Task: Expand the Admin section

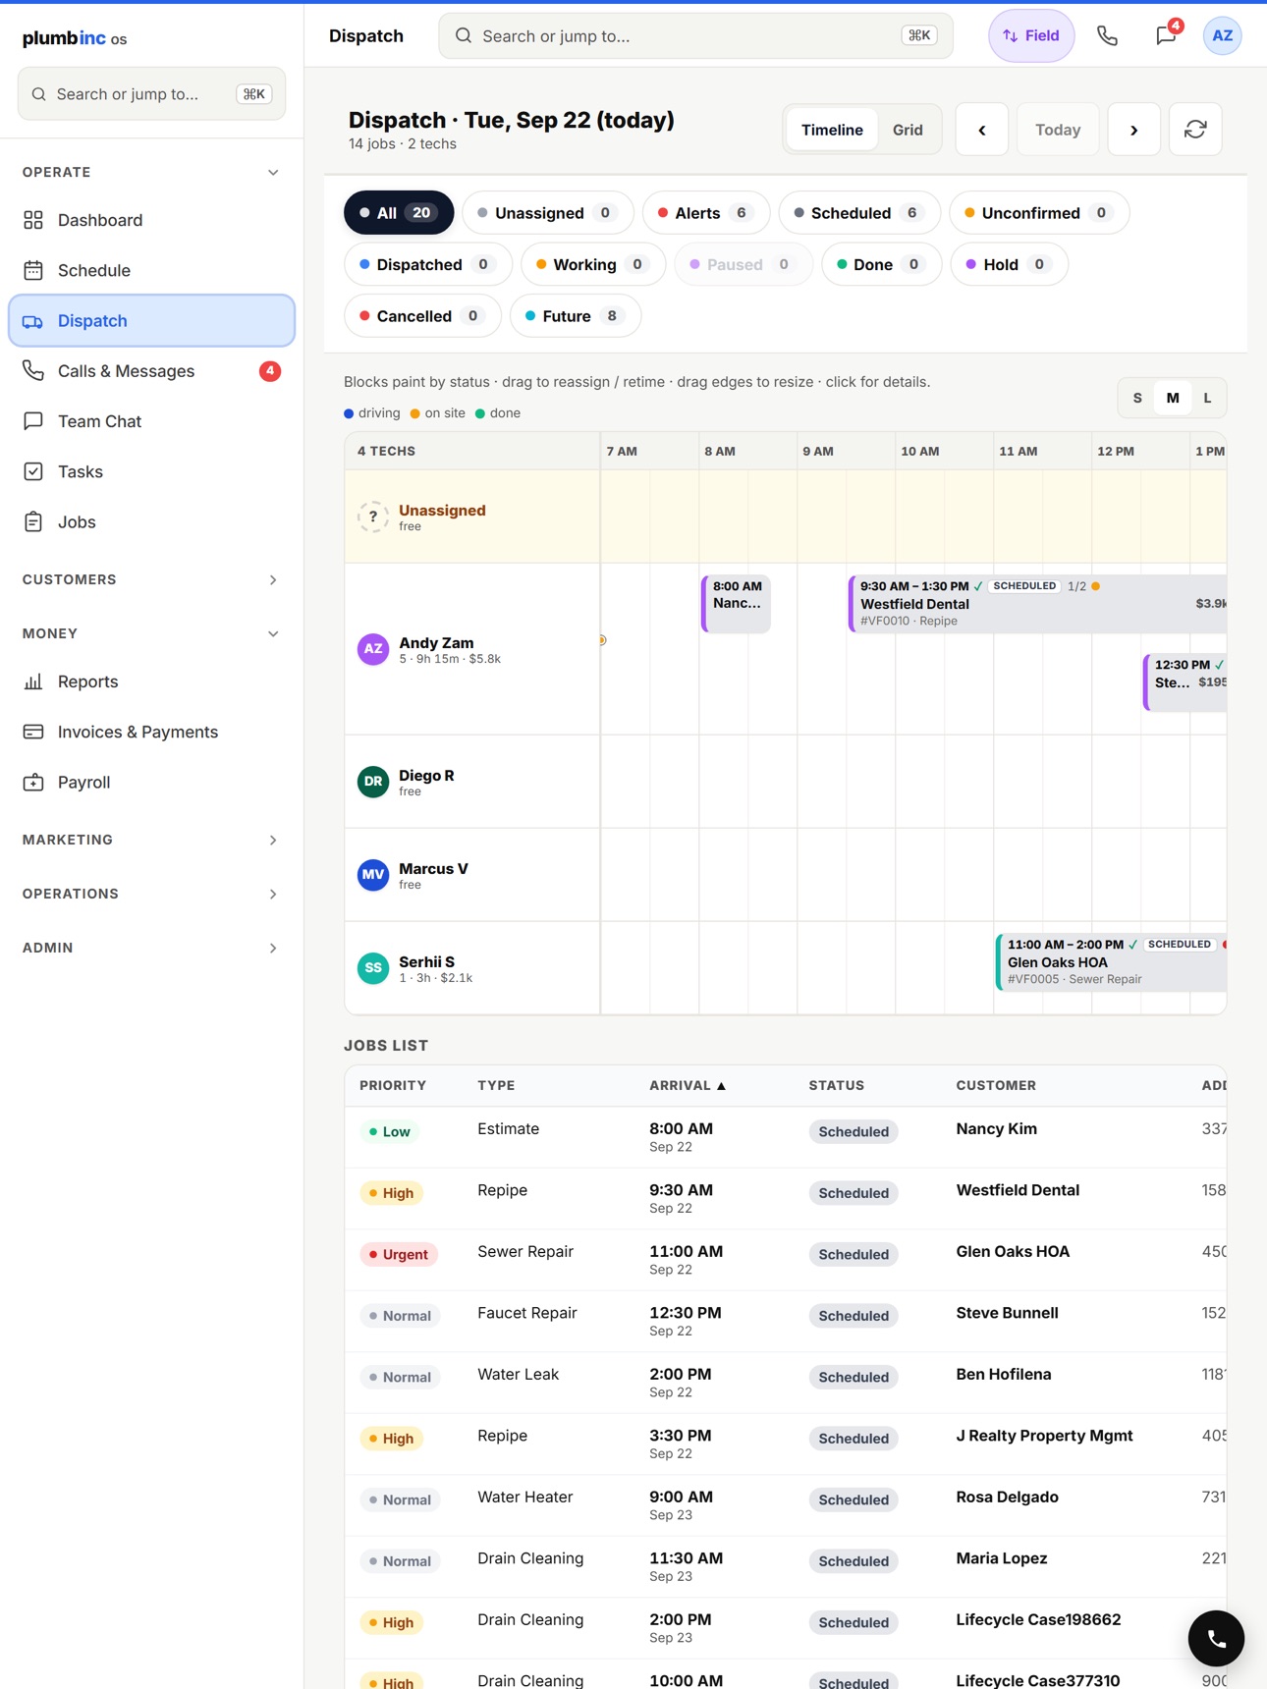Action: (151, 948)
